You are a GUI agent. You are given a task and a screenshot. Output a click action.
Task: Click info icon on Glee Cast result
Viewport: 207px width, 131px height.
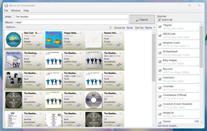click(x=41, y=33)
